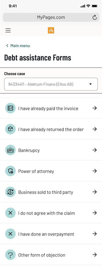This screenshot has height=273, width=102.
Task: Click the Bankrupcy card icon
Action: [x=10, y=150]
